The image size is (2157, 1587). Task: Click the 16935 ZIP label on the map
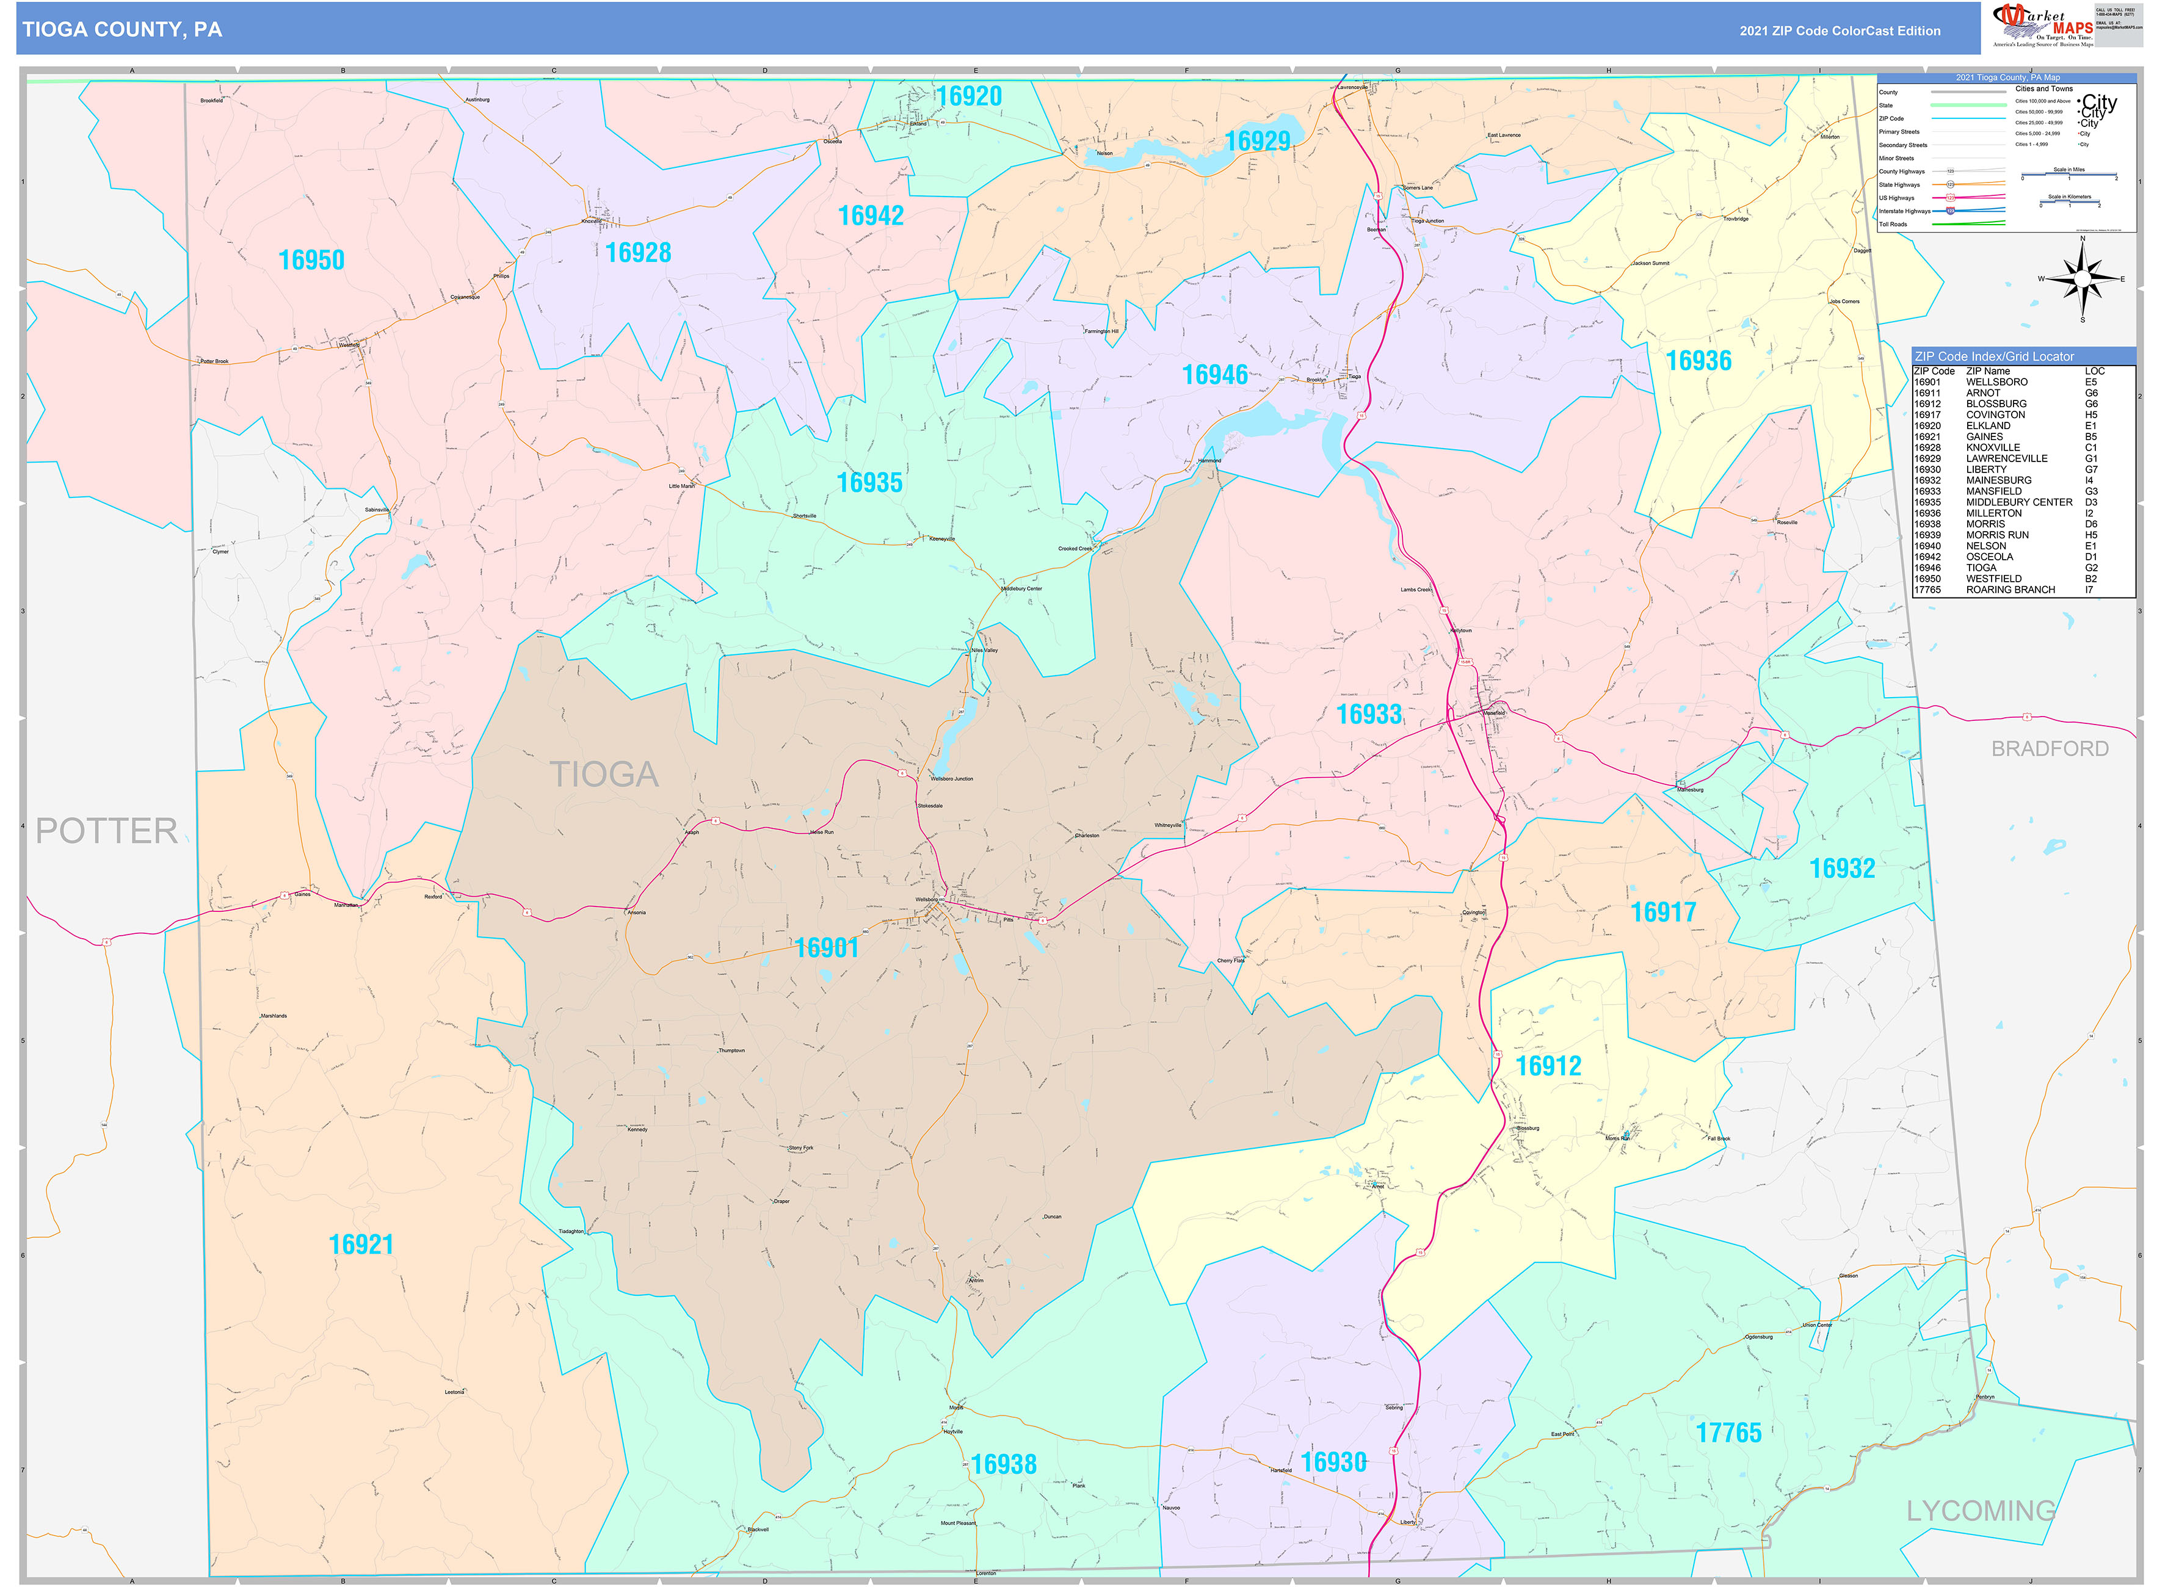869,482
